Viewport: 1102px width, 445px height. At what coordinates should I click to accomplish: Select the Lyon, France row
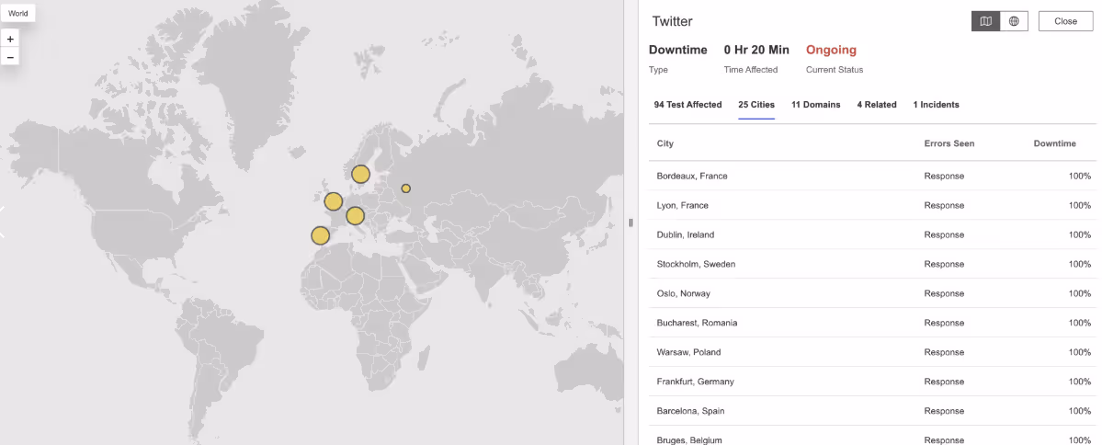click(x=872, y=205)
